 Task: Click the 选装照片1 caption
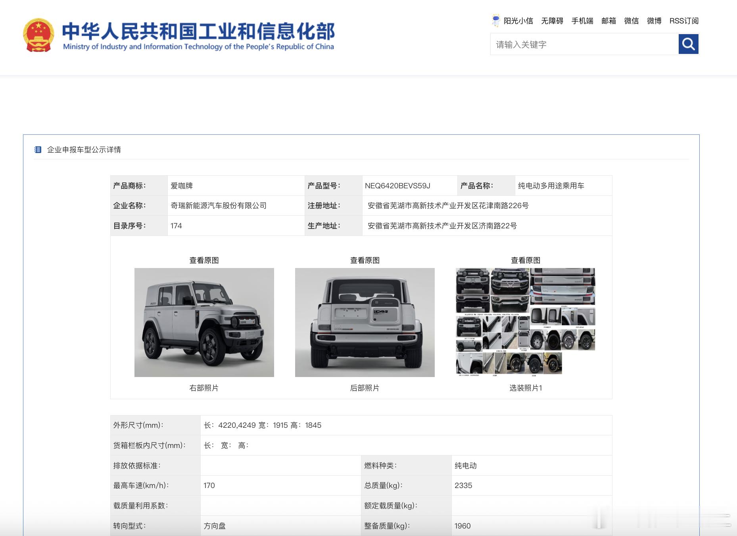(x=526, y=388)
